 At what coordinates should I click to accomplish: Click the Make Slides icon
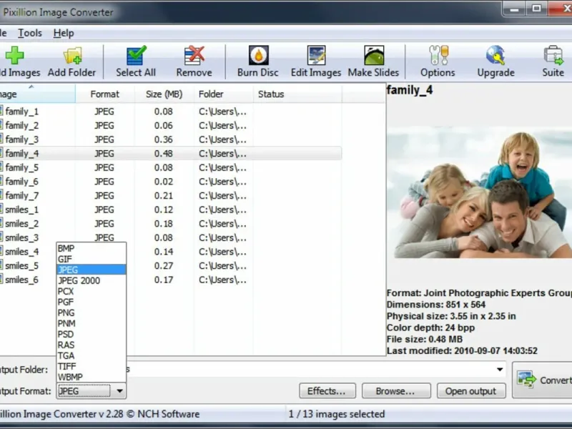click(374, 56)
